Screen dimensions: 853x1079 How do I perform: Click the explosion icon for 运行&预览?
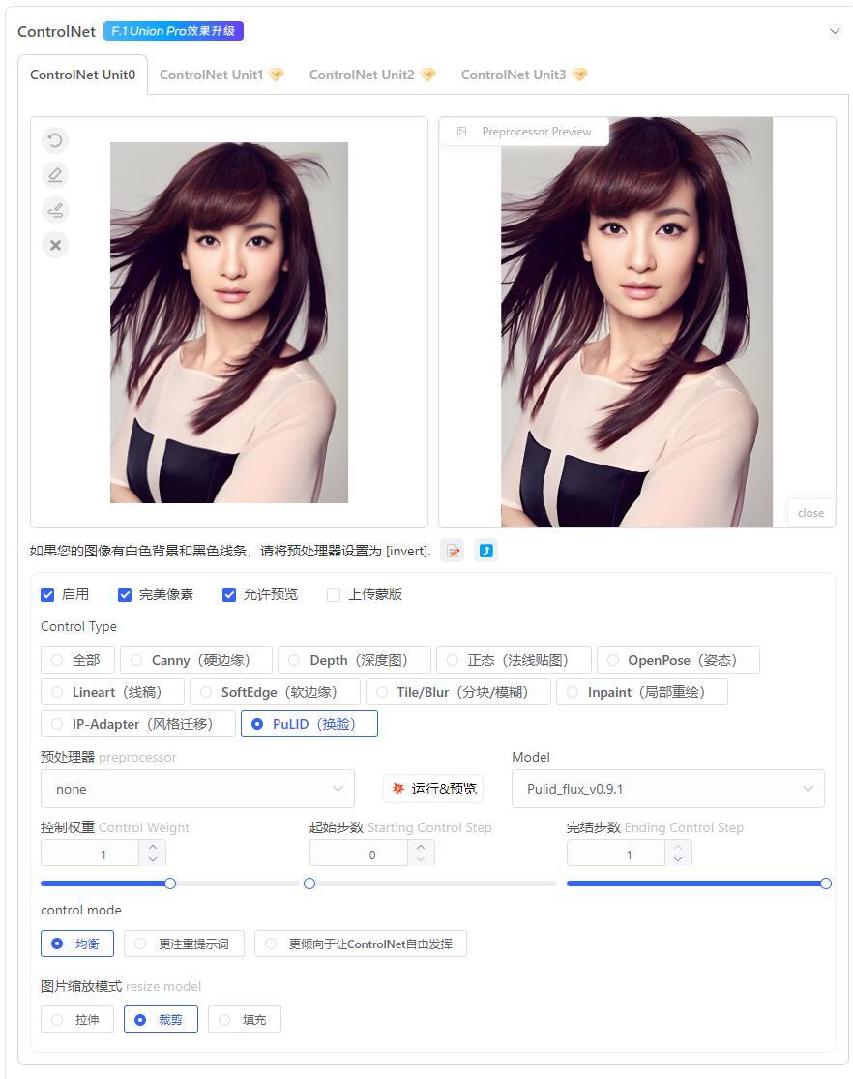point(397,788)
